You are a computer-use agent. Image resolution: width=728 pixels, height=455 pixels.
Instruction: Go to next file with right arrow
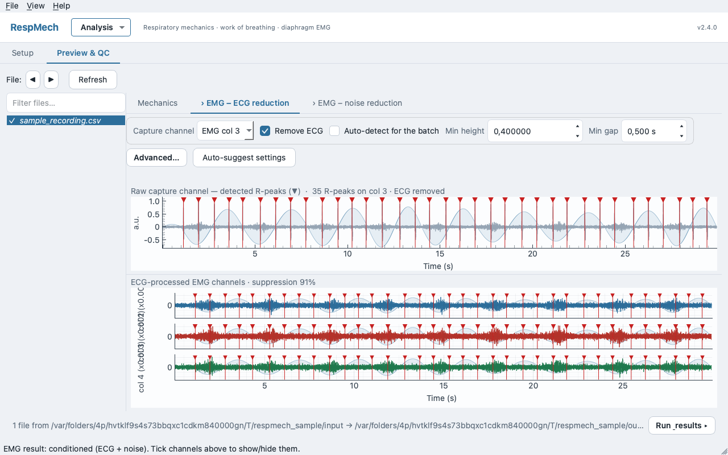coord(51,80)
